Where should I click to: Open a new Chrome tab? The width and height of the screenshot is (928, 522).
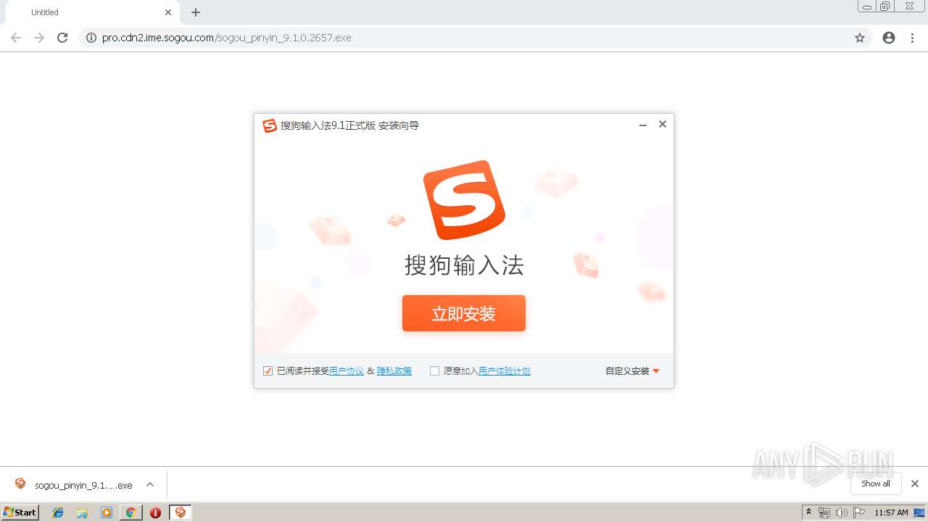pyautogui.click(x=196, y=12)
